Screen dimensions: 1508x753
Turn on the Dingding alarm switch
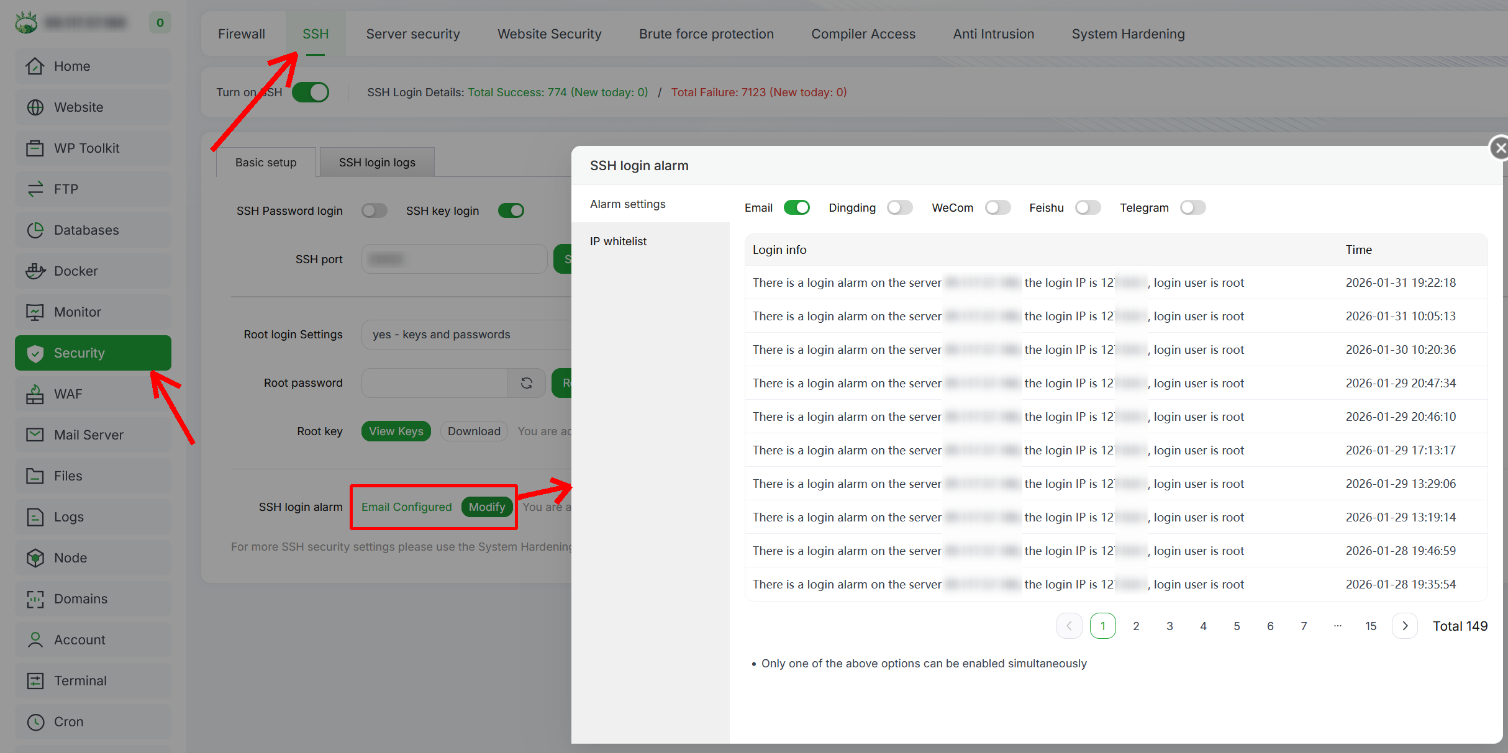click(x=899, y=207)
